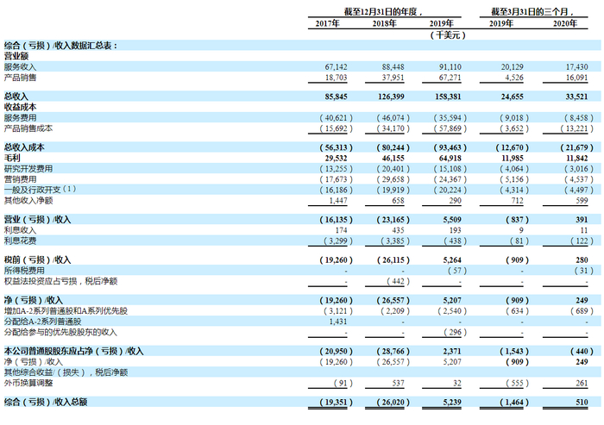Click the unit label （千美元）
Screen dimensions: 604x425
(448, 35)
